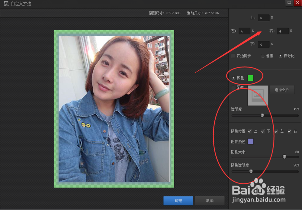This screenshot has width=302, height=210.
Task: Click the 上 margin value input field
Action: point(263,18)
